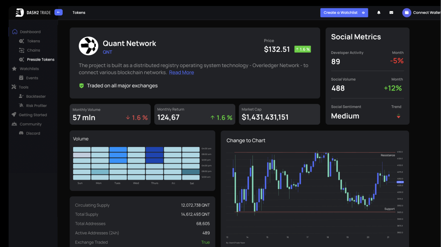Click the Presale Tokens sidebar icon

coord(22,60)
